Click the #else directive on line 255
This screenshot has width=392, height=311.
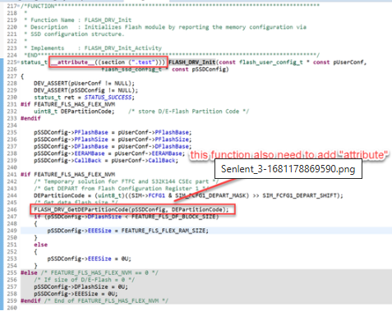coord(29,272)
